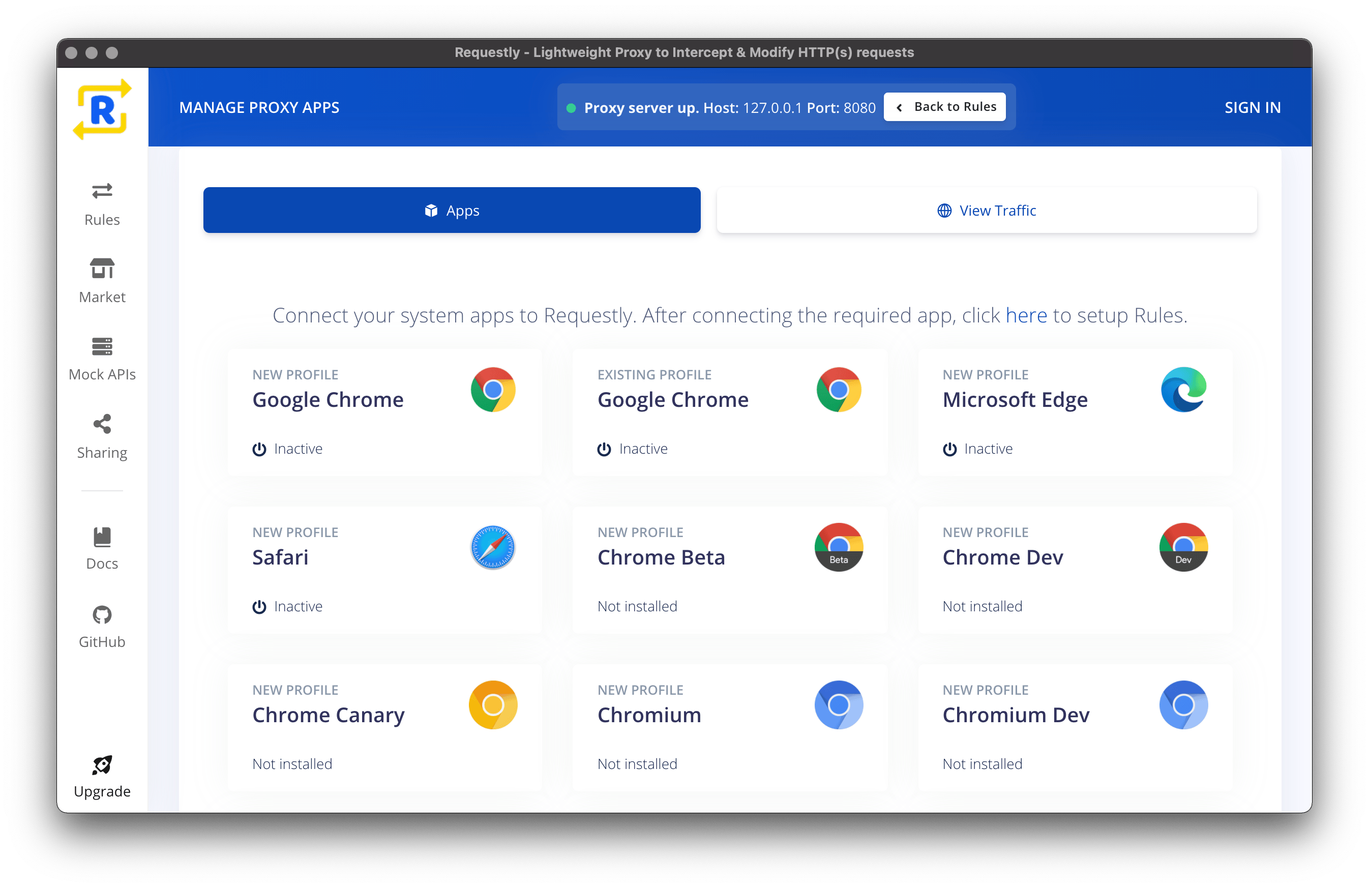Click the Chromium Dev card title
This screenshot has height=888, width=1369.
tap(1016, 715)
